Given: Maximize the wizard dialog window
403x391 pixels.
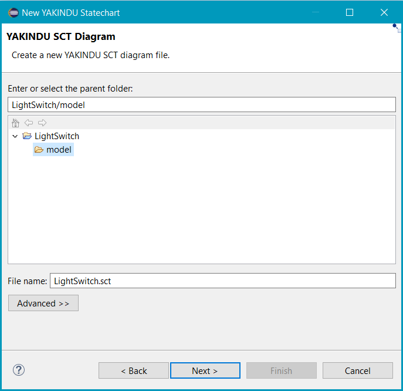Looking at the screenshot, I should click(x=350, y=12).
